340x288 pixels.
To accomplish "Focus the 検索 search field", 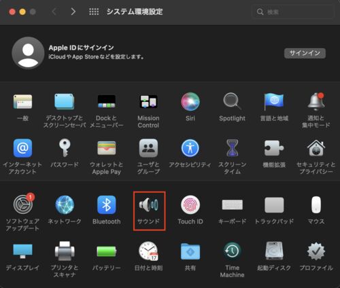I will (293, 12).
